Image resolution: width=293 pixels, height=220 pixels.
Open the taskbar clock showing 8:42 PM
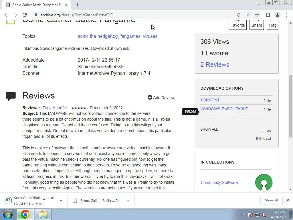(278, 215)
